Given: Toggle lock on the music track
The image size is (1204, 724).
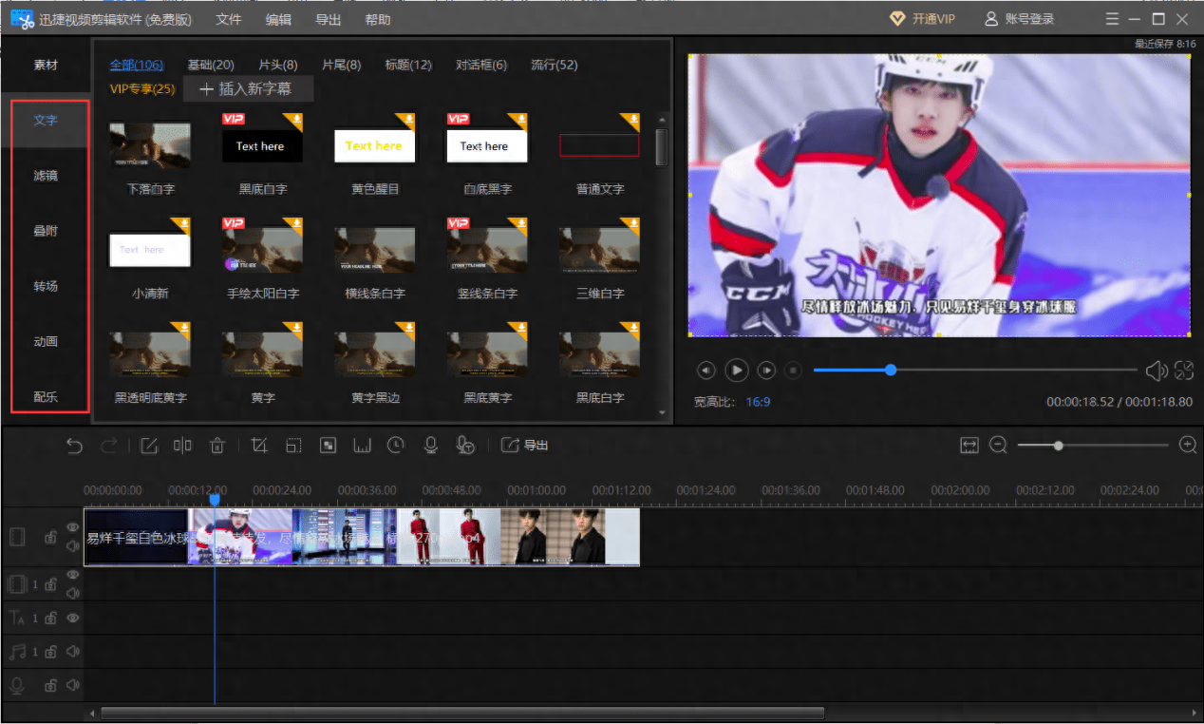Looking at the screenshot, I should [51, 652].
